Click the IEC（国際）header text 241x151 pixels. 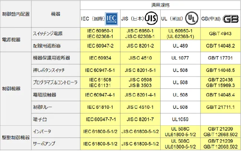(x=93, y=19)
